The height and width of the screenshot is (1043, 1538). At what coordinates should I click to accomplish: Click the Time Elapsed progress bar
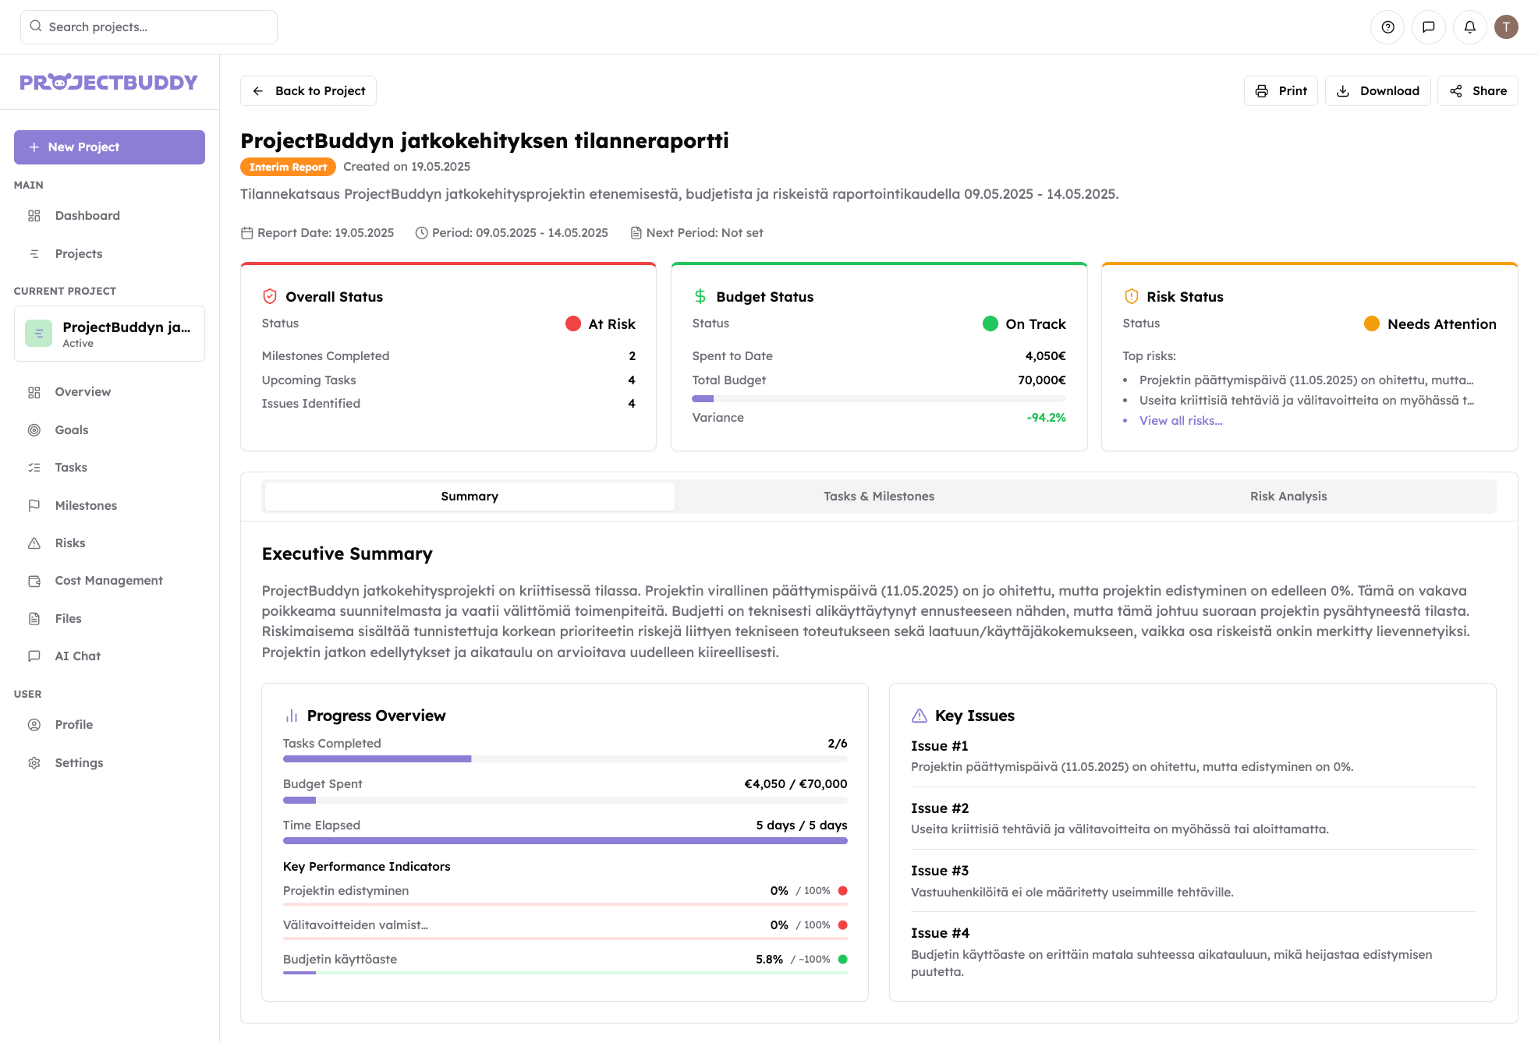coord(565,841)
